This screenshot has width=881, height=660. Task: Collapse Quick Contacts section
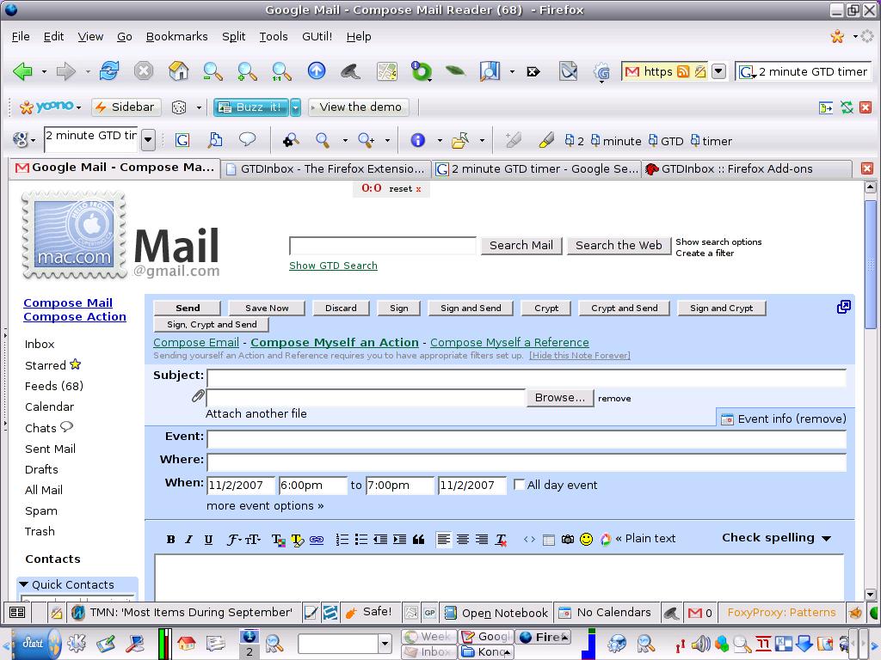23,584
